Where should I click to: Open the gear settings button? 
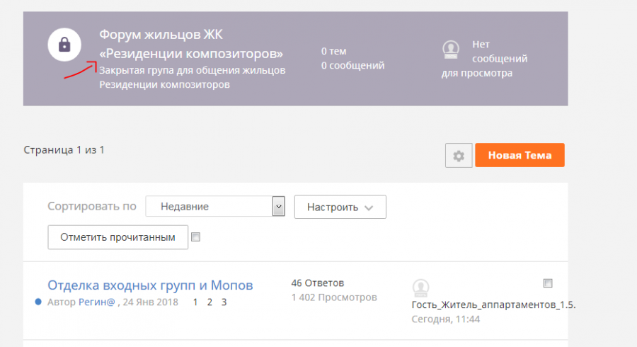point(459,155)
